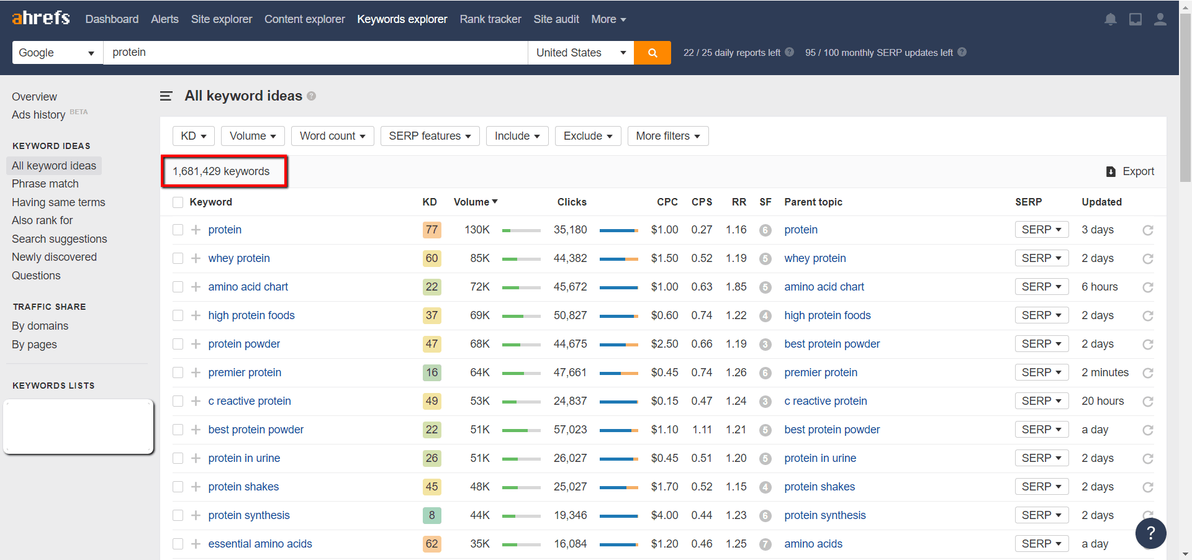The image size is (1192, 560).
Task: Add 'whey protein' with plus icon
Action: 196,258
